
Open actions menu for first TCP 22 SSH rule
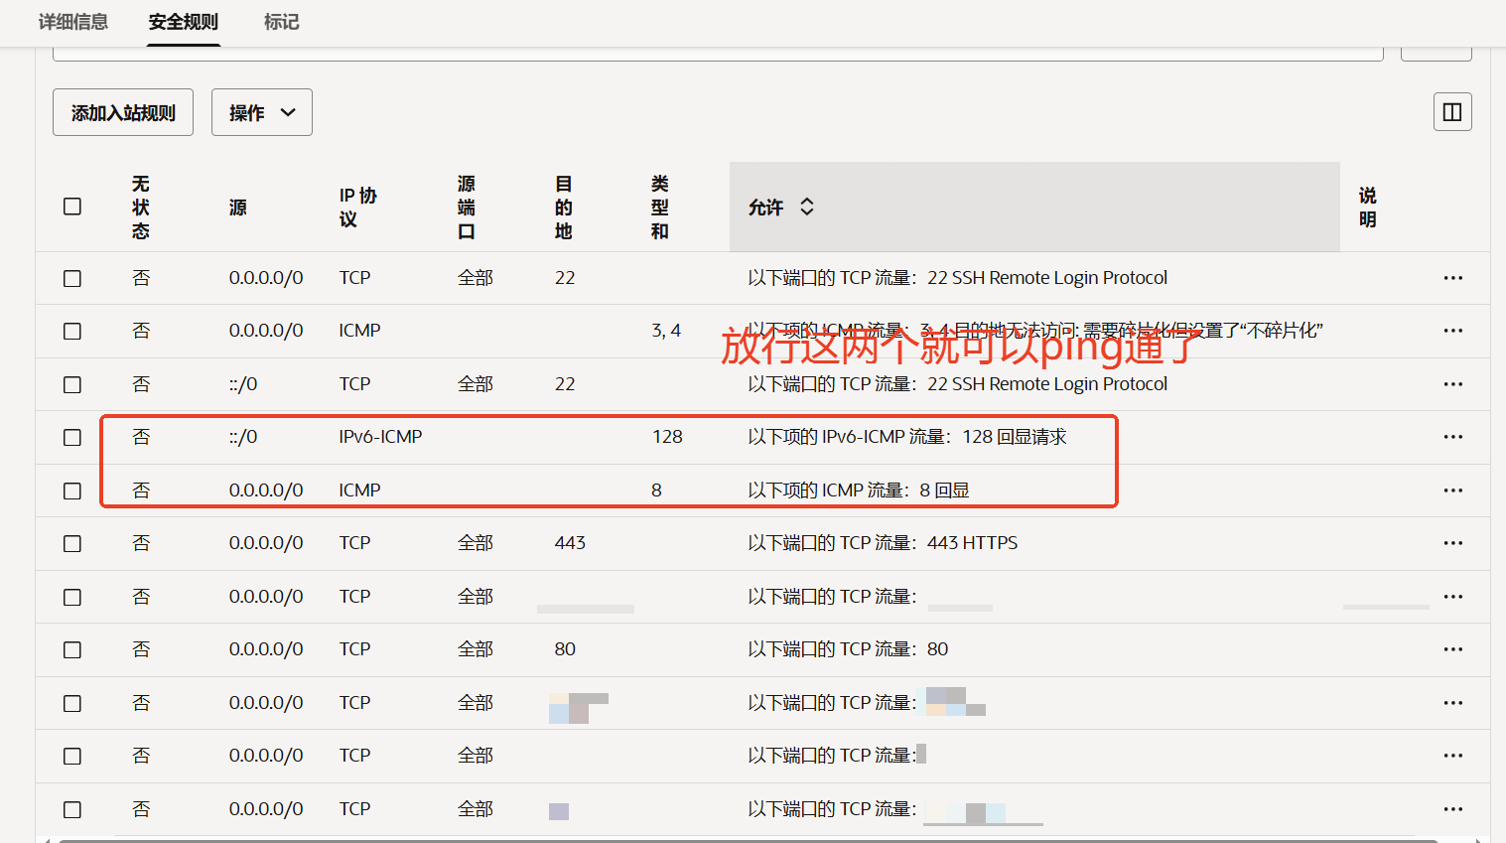[x=1452, y=278]
